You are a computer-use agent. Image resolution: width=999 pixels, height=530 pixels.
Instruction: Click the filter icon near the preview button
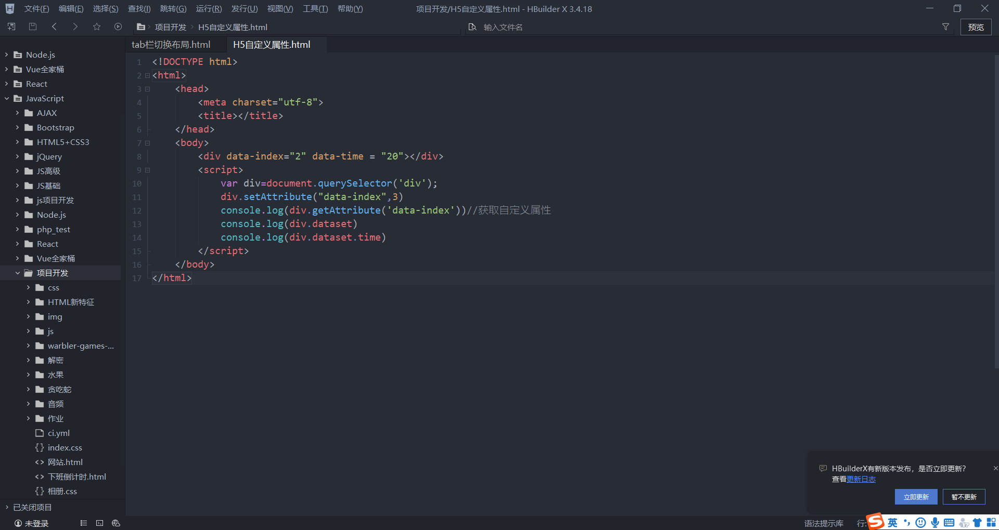(946, 27)
